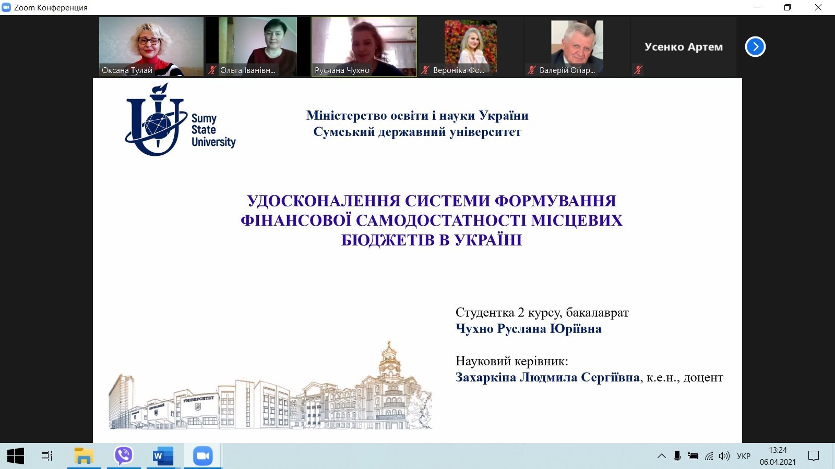The width and height of the screenshot is (835, 469).
Task: Open Windows notification center
Action: [813, 456]
